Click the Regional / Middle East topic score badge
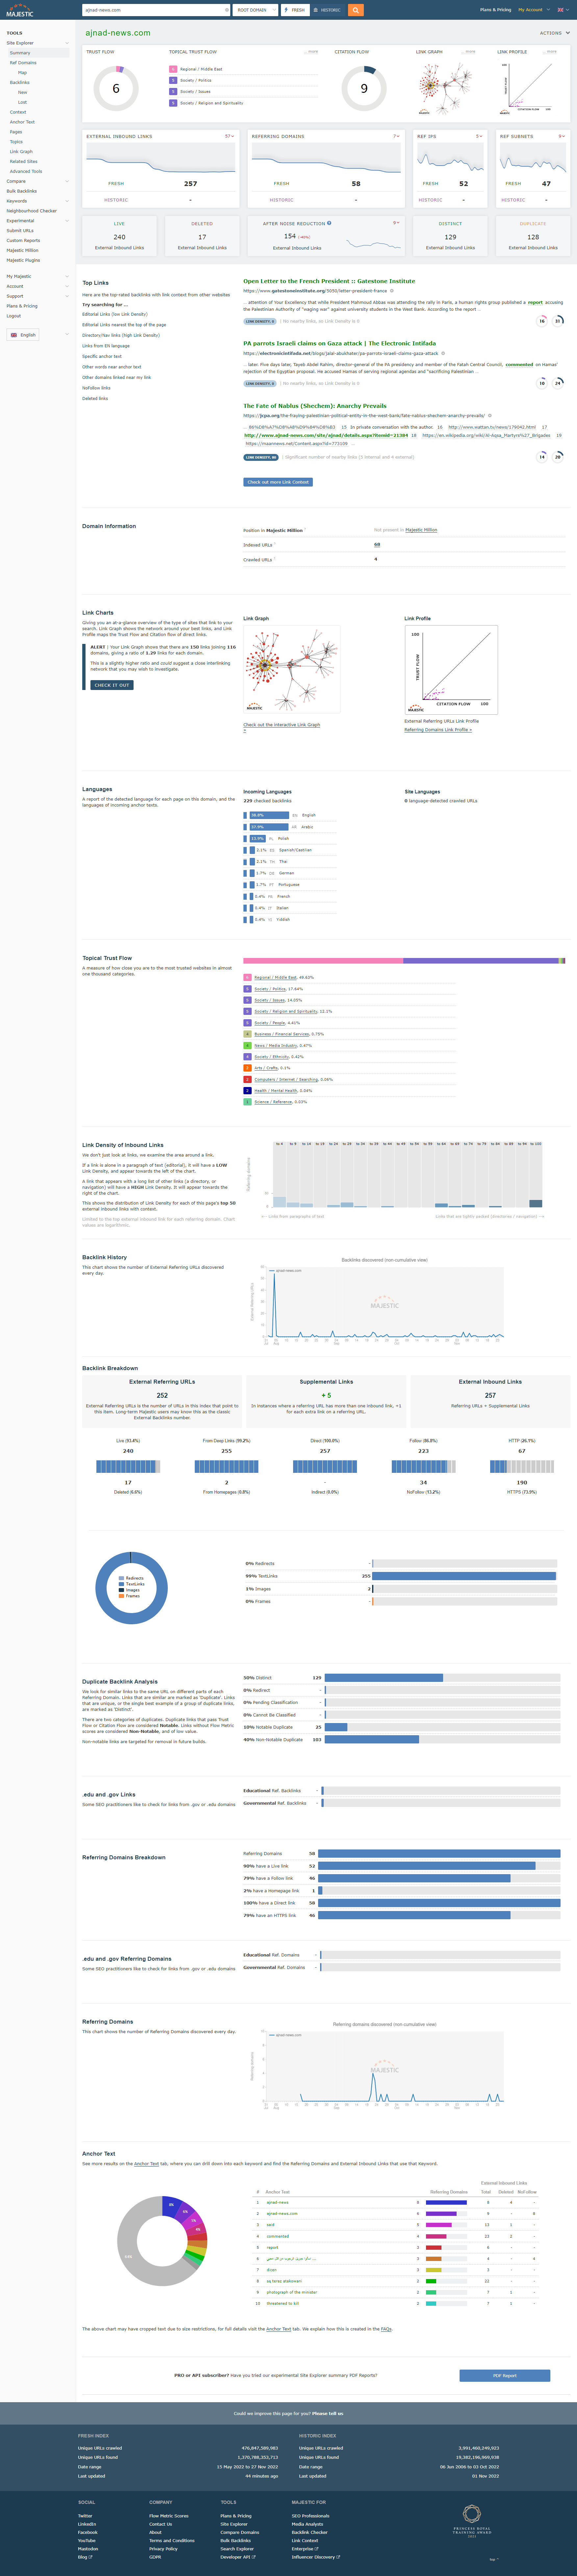577x2576 pixels. tap(173, 69)
